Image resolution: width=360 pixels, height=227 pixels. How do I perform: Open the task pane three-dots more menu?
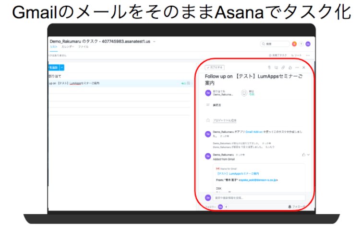tap(297, 68)
